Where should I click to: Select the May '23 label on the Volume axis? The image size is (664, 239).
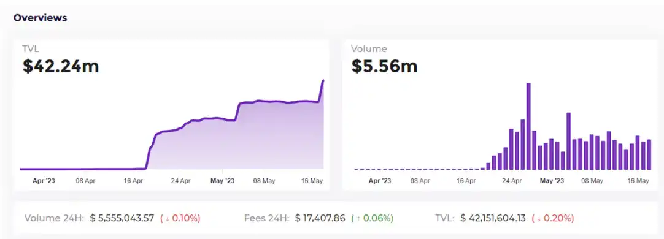click(x=552, y=181)
